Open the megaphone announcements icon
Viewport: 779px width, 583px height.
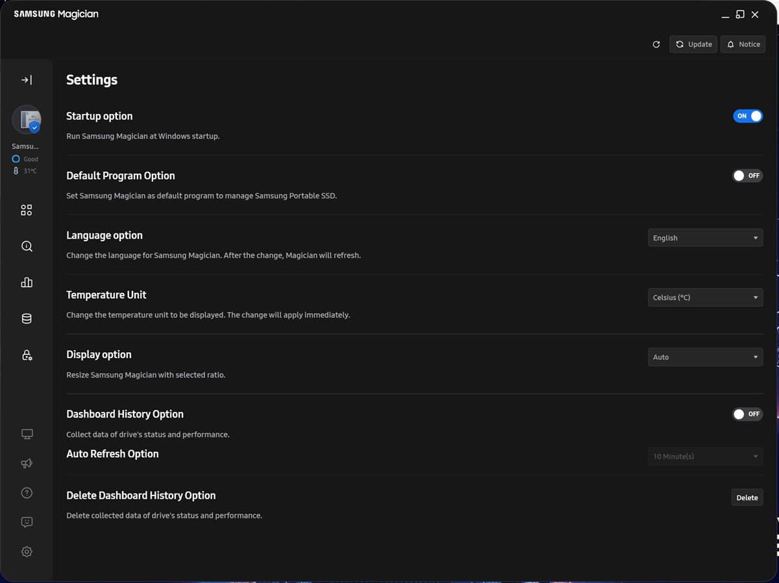coord(27,463)
